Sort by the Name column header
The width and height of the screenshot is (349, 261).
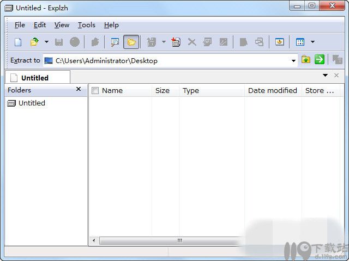click(112, 91)
